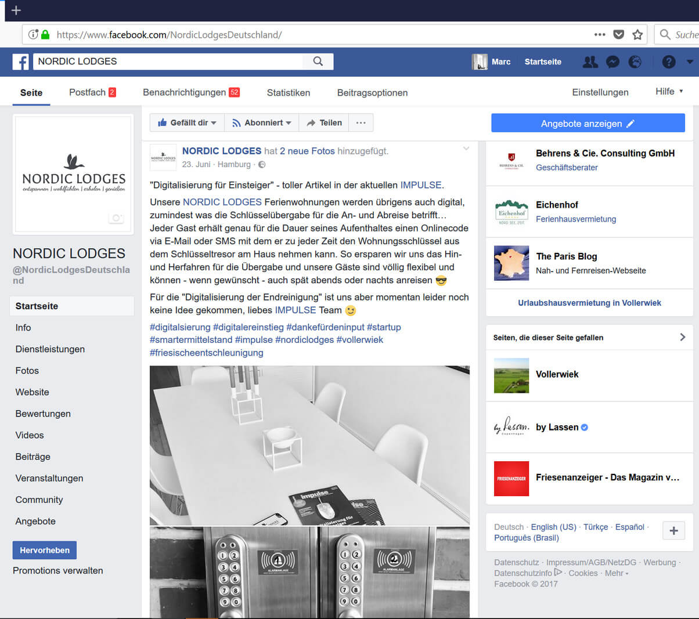The image size is (699, 619).
Task: Click the Facebook logo icon
Action: pos(20,61)
